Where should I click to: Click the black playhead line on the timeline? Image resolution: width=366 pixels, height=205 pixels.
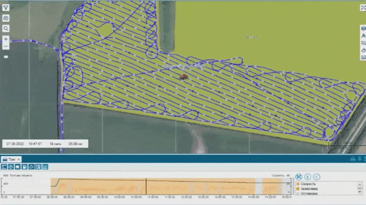pos(146,186)
